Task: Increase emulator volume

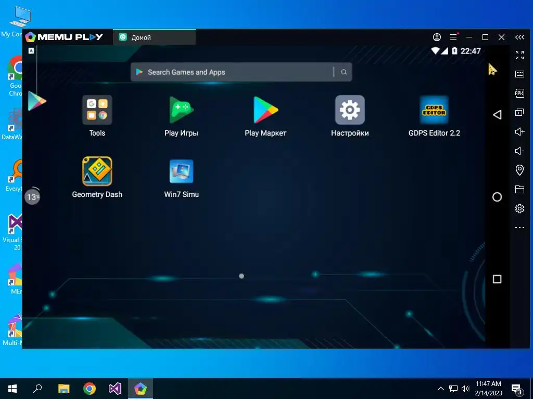Action: 519,131
